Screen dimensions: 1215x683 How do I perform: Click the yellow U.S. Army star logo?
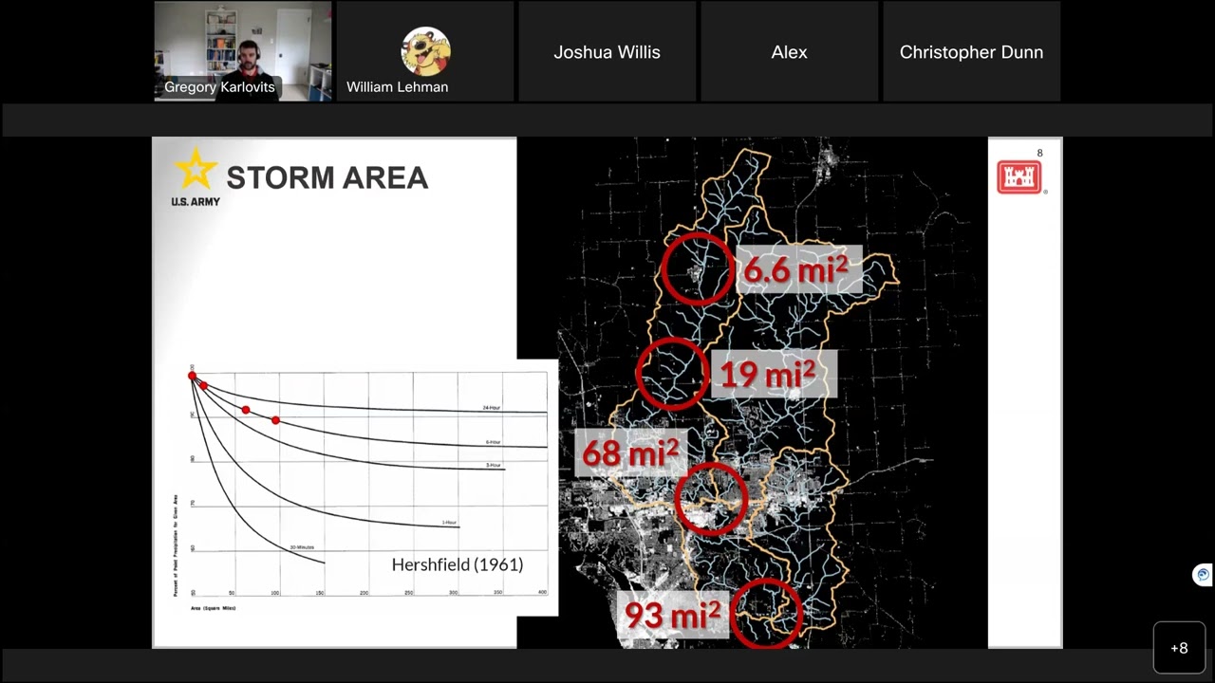[196, 169]
